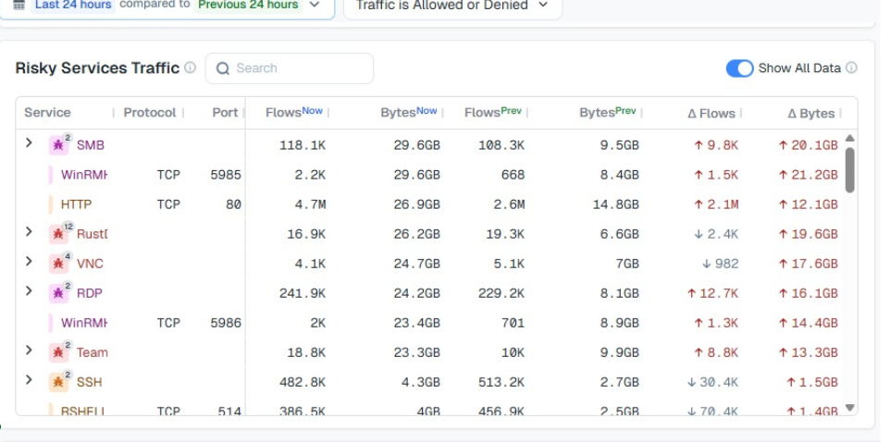Expand the VNC service row
This screenshot has width=890, height=443.
click(29, 261)
